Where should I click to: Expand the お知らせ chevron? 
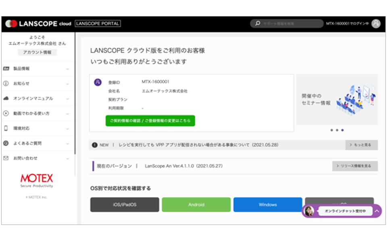point(67,84)
